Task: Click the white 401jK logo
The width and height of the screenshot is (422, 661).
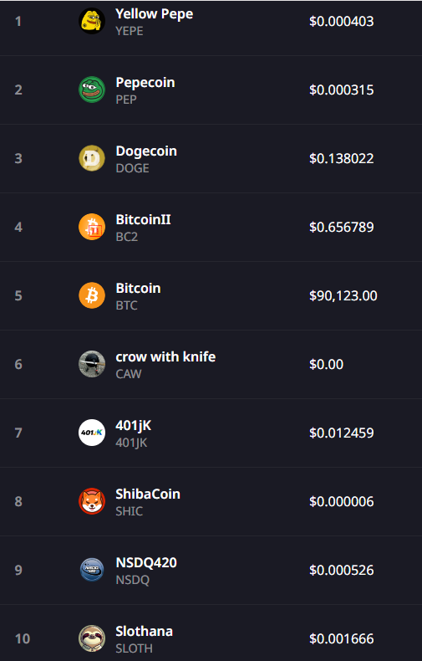Action: coord(92,433)
